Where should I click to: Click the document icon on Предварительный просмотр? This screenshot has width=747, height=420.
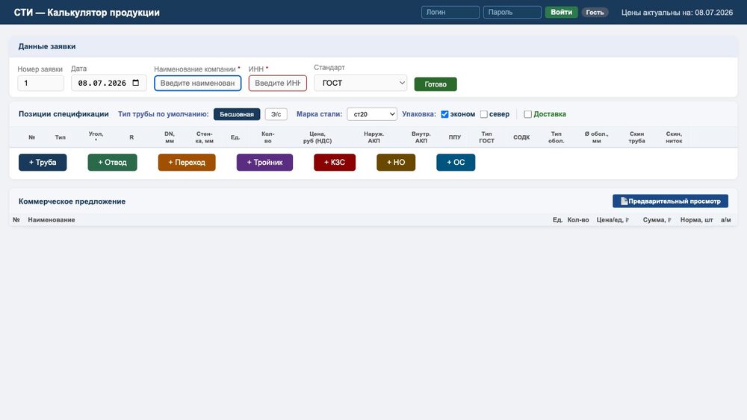624,201
